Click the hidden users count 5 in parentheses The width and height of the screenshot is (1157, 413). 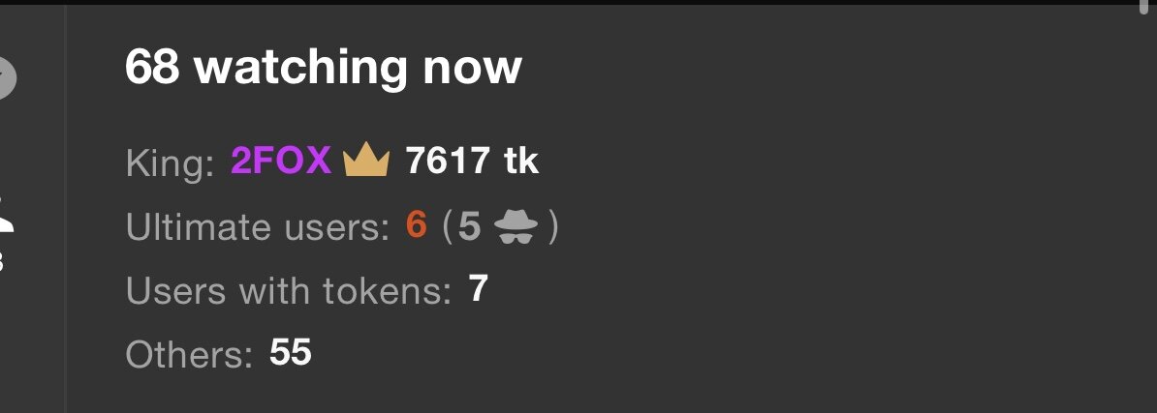point(469,226)
